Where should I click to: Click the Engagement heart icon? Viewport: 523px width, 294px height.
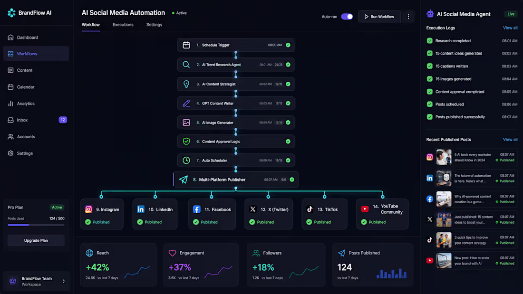pyautogui.click(x=172, y=253)
